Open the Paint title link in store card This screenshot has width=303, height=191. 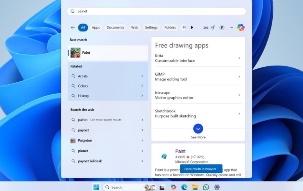[x=180, y=151]
